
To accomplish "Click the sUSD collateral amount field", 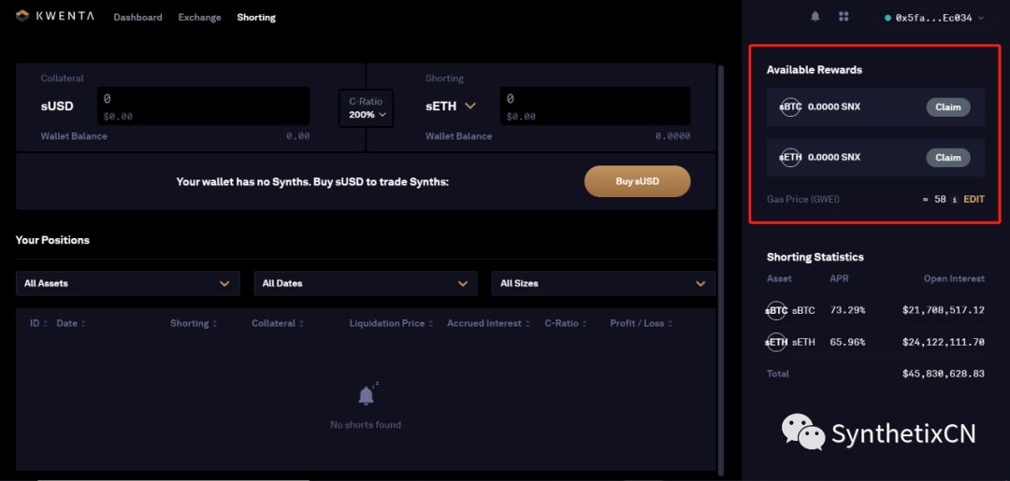I will [x=204, y=106].
